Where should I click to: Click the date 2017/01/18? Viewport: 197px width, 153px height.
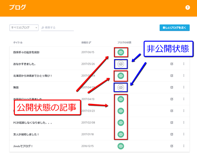(88, 134)
